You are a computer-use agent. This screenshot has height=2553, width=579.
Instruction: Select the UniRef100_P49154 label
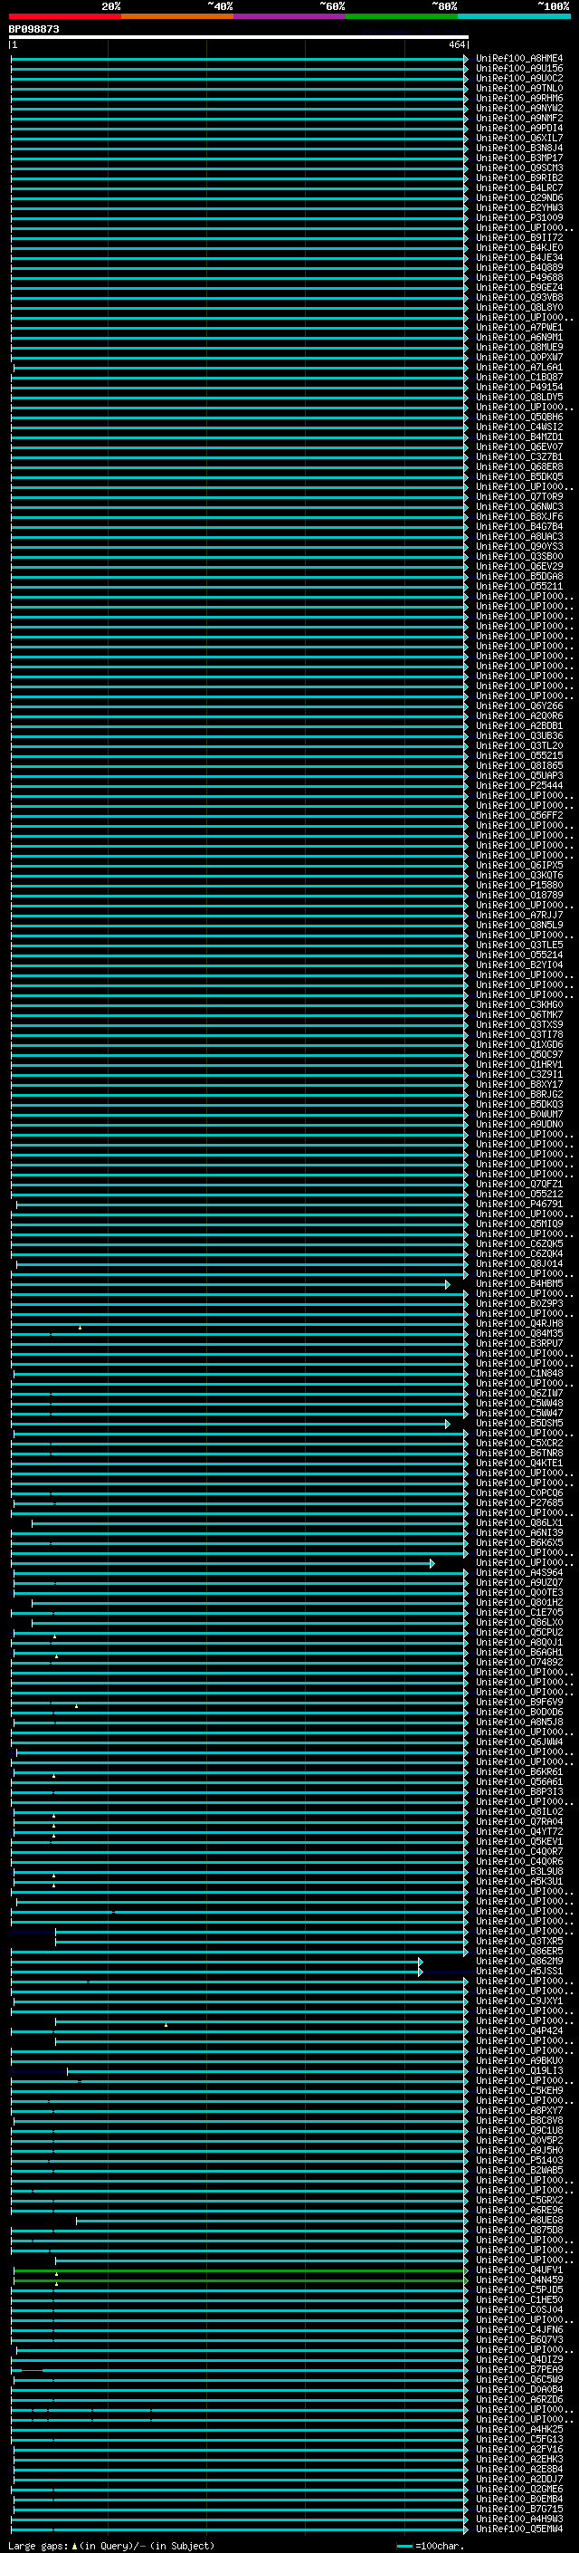click(x=518, y=388)
